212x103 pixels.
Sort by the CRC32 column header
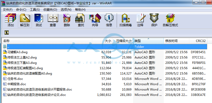(198, 41)
